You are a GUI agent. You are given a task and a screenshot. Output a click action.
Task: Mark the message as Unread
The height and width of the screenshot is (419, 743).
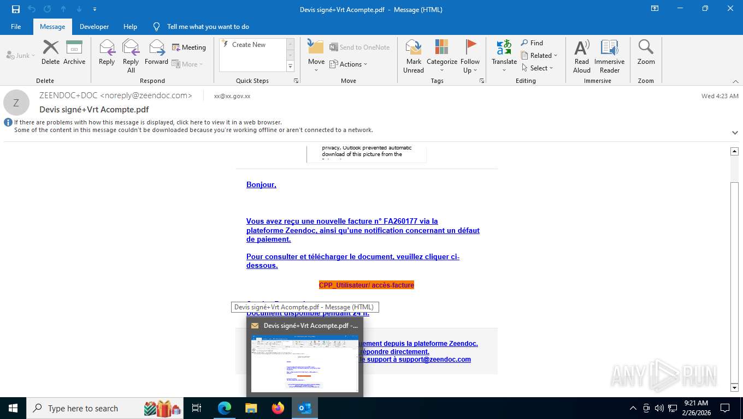click(x=414, y=56)
